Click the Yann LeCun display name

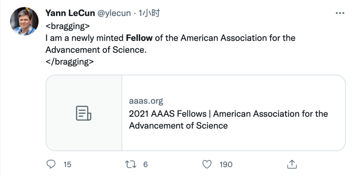(x=70, y=13)
